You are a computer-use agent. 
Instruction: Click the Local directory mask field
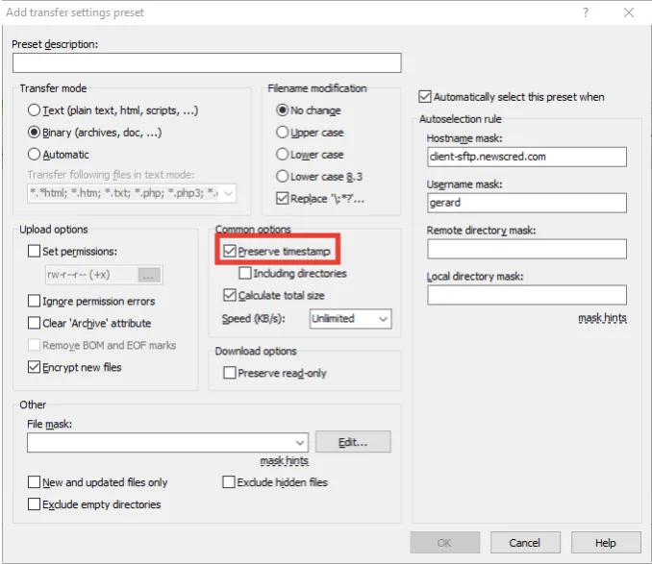click(526, 295)
